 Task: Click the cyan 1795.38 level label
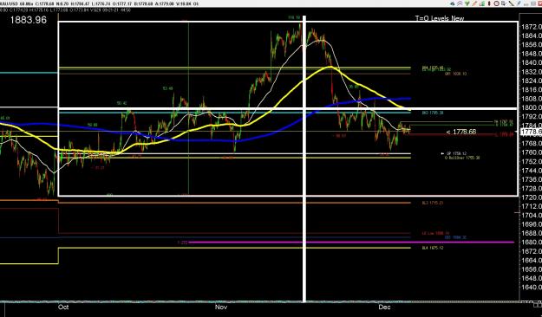433,113
